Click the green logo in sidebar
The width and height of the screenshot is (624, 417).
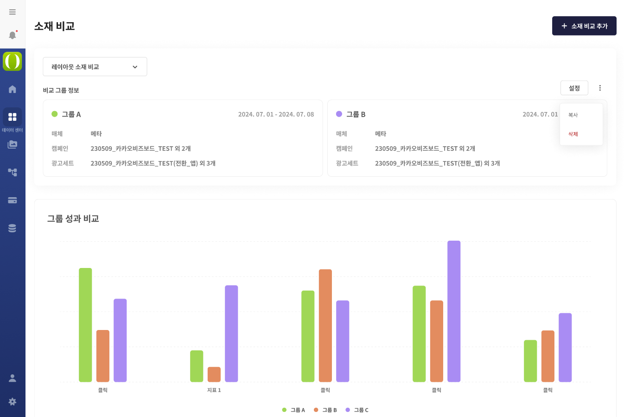(x=13, y=61)
